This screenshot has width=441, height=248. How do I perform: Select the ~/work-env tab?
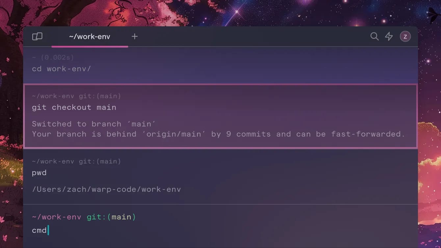pos(90,37)
